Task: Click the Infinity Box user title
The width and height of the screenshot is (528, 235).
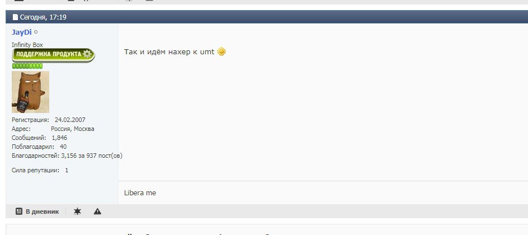Action: click(27, 45)
